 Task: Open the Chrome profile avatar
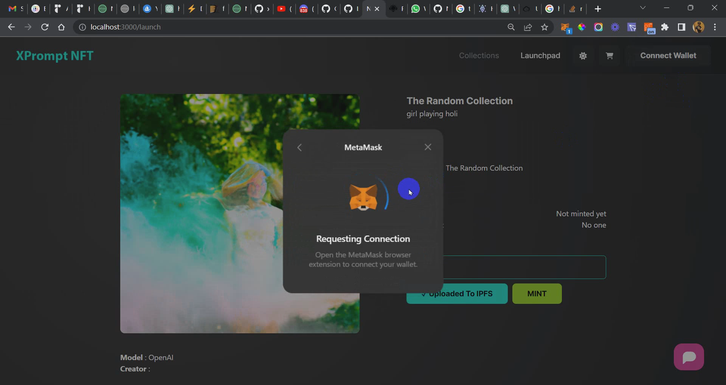click(x=698, y=27)
